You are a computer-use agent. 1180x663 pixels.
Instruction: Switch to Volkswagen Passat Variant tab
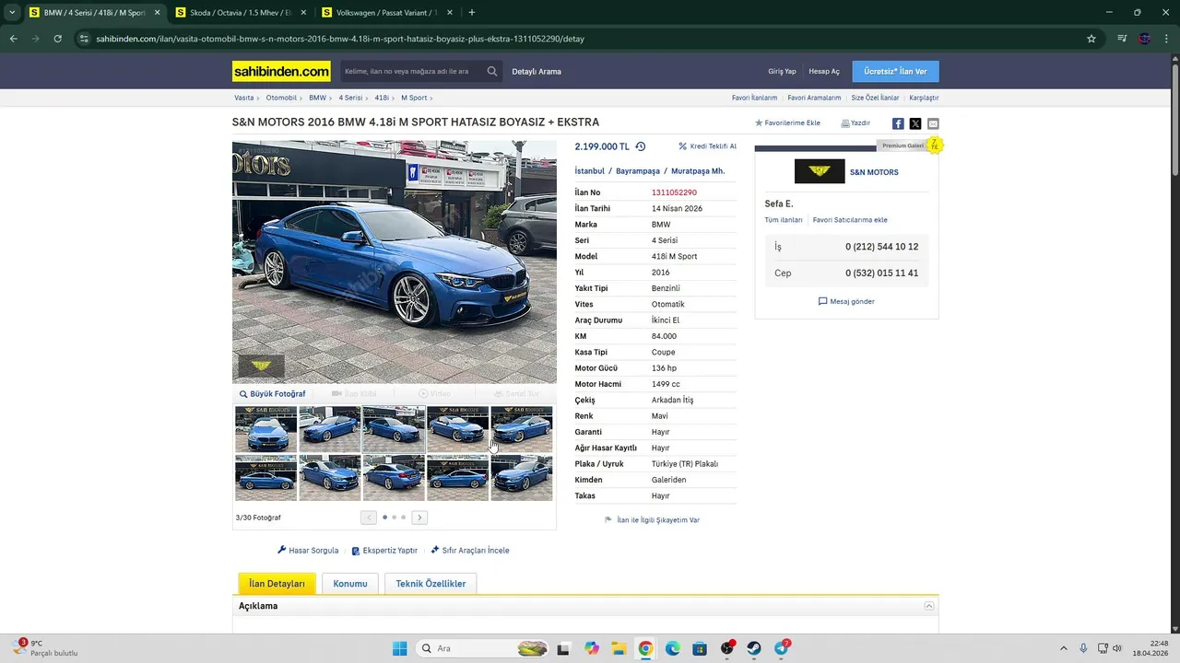(x=386, y=13)
